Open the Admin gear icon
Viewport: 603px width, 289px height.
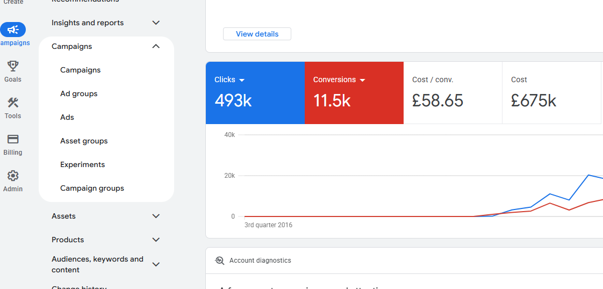click(13, 176)
